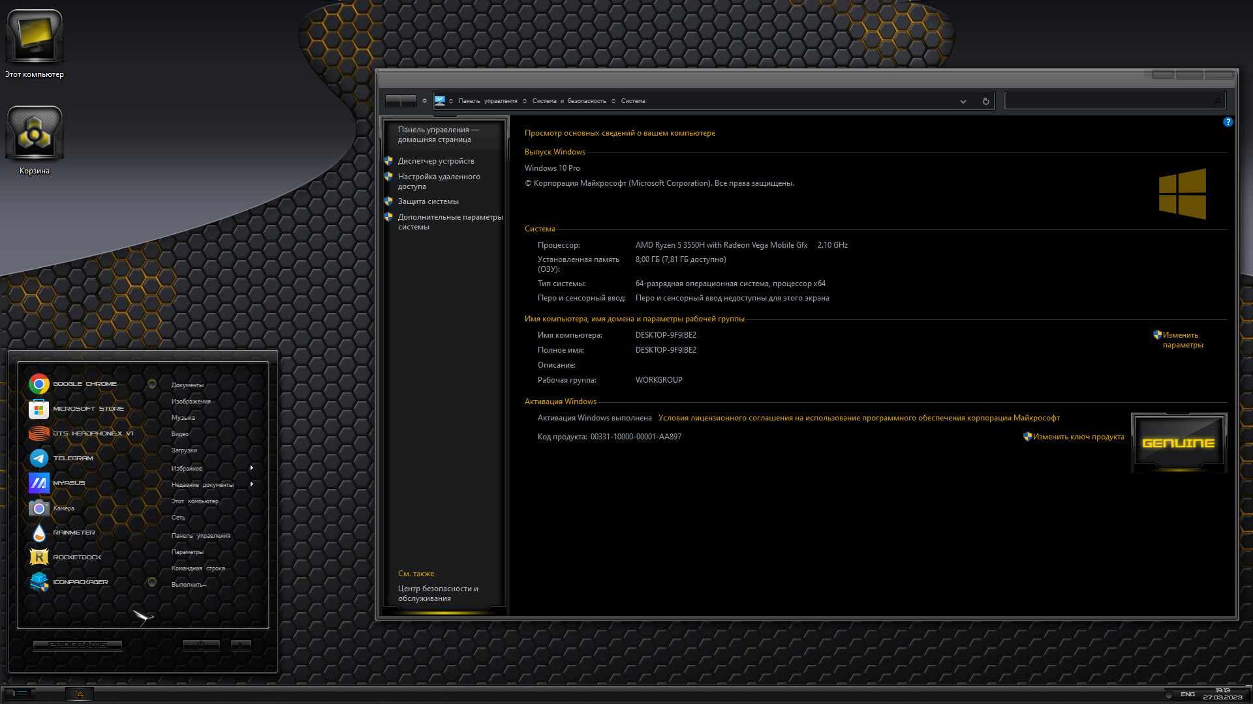The width and height of the screenshot is (1253, 704).
Task: Select Командная строка menu entry
Action: [198, 568]
